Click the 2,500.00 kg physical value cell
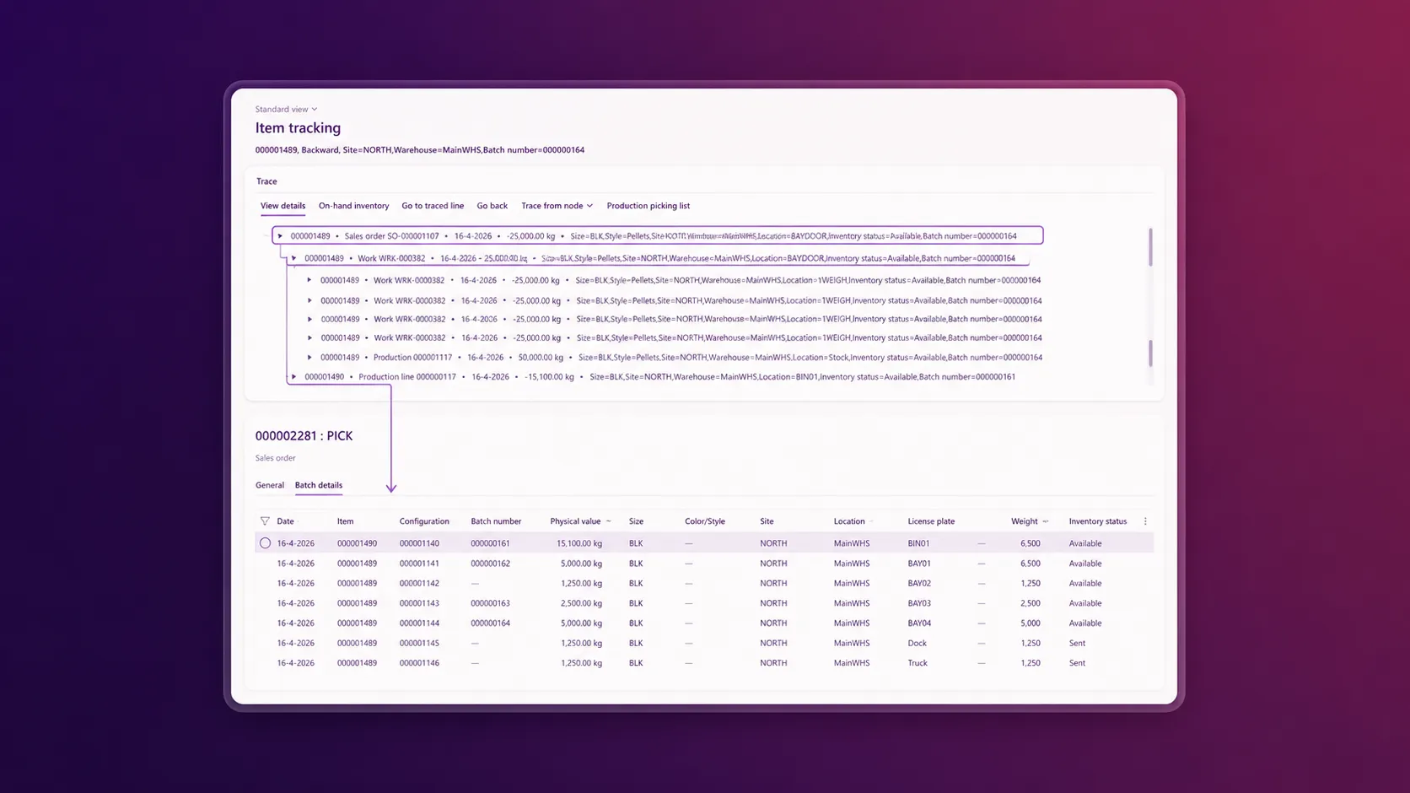The height and width of the screenshot is (793, 1410). pos(581,603)
